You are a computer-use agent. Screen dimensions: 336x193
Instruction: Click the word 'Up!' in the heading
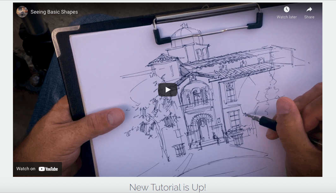click(x=199, y=187)
